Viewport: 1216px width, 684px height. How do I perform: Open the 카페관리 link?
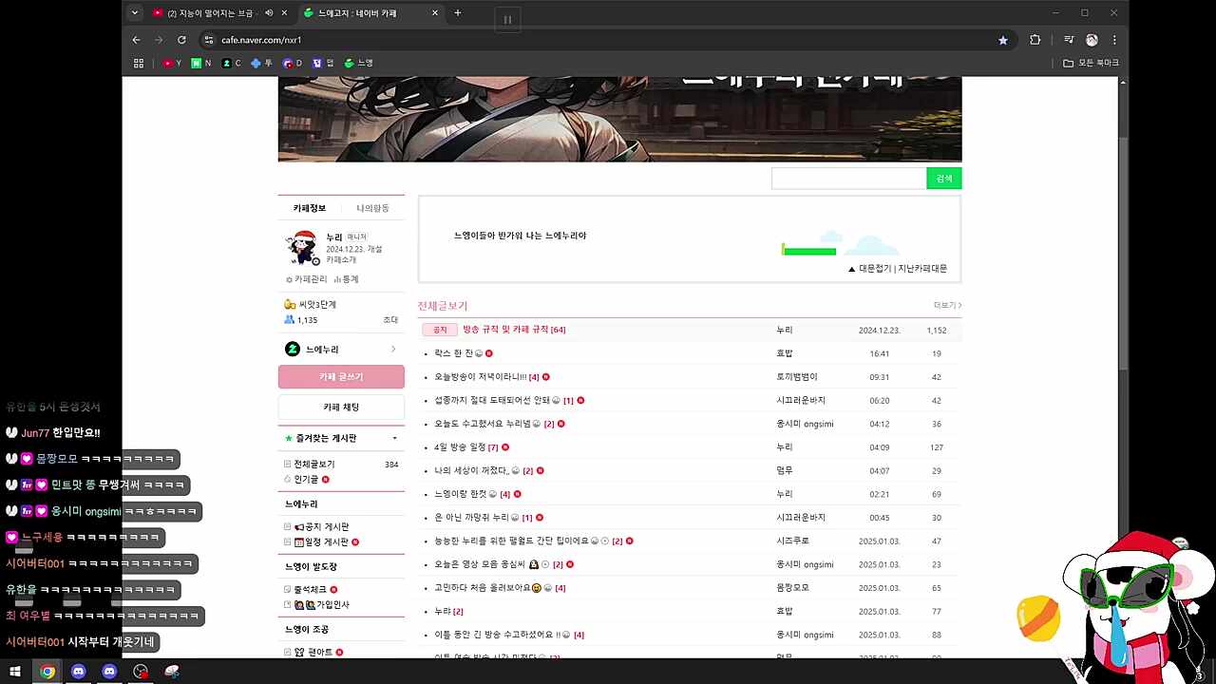pos(307,279)
